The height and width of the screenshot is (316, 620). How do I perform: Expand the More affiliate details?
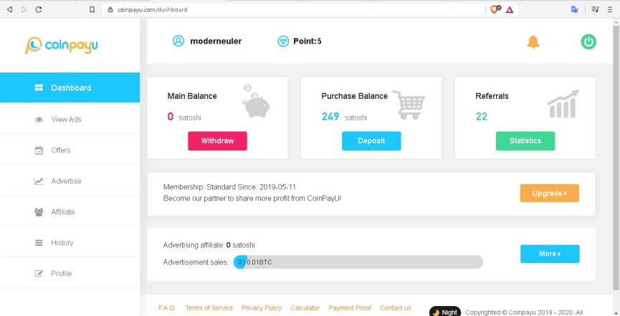(550, 254)
